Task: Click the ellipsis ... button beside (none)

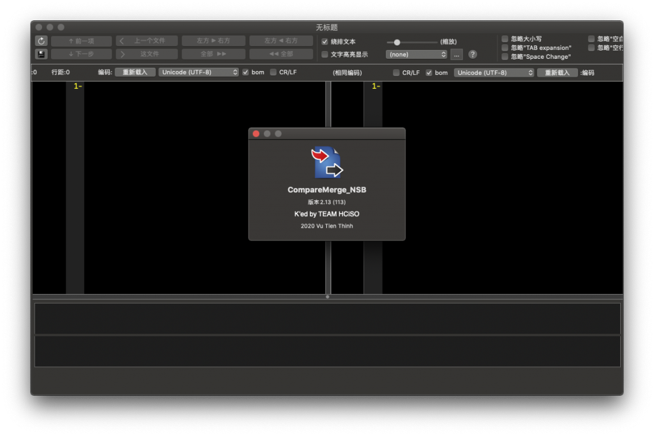Action: pyautogui.click(x=456, y=54)
